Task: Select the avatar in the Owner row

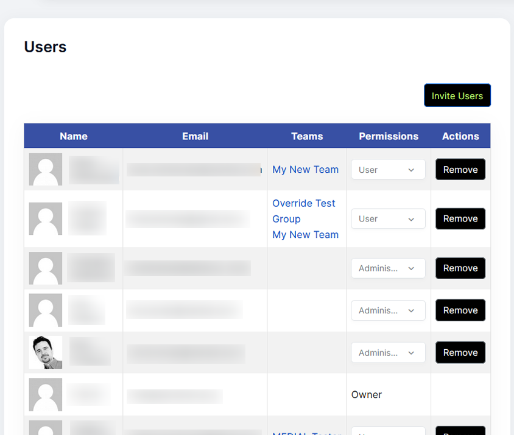Action: click(x=46, y=394)
